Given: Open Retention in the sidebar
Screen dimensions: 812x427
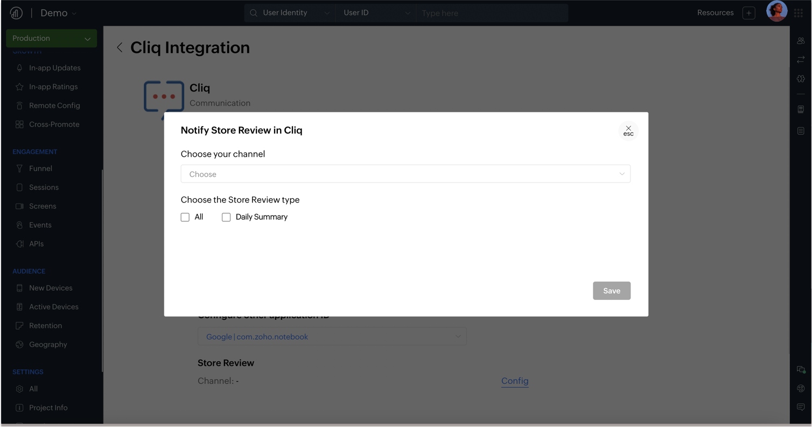Looking at the screenshot, I should 46,326.
